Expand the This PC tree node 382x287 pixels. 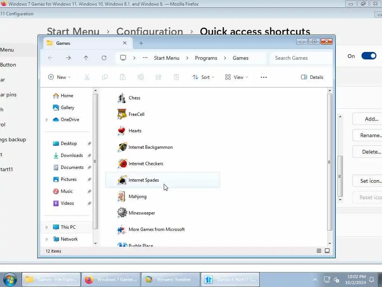(x=47, y=227)
